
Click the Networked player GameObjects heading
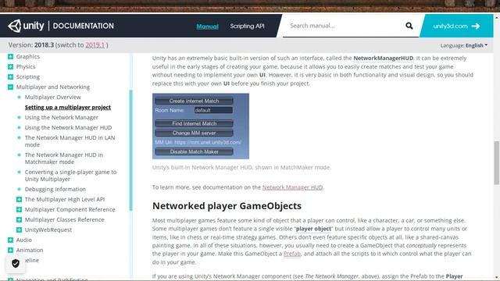[x=227, y=206]
